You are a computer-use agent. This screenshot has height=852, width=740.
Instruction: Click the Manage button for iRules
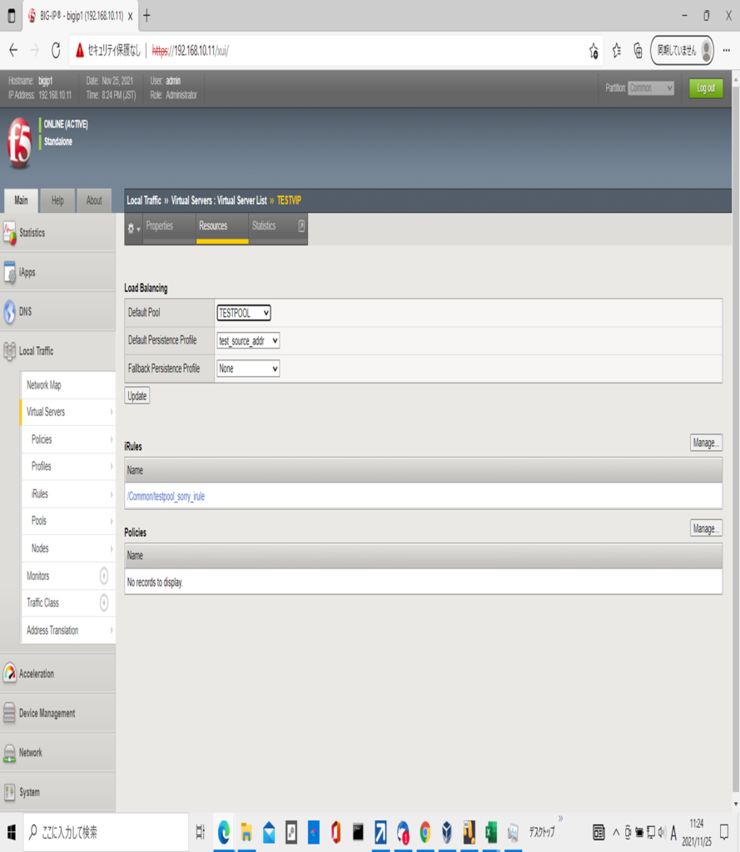pyautogui.click(x=705, y=443)
